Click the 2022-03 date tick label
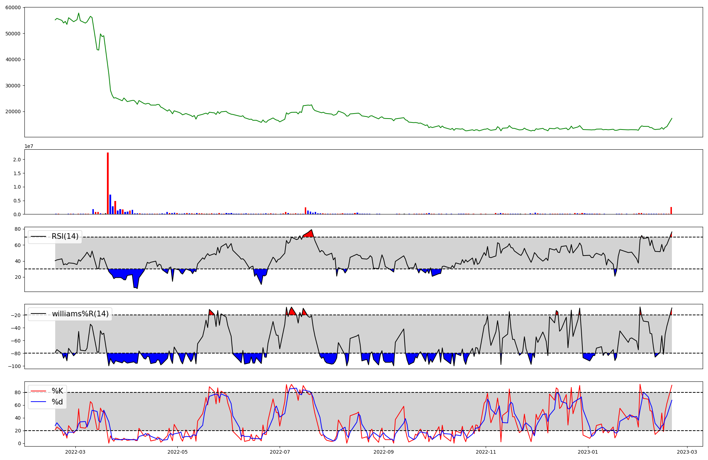 click(x=75, y=452)
